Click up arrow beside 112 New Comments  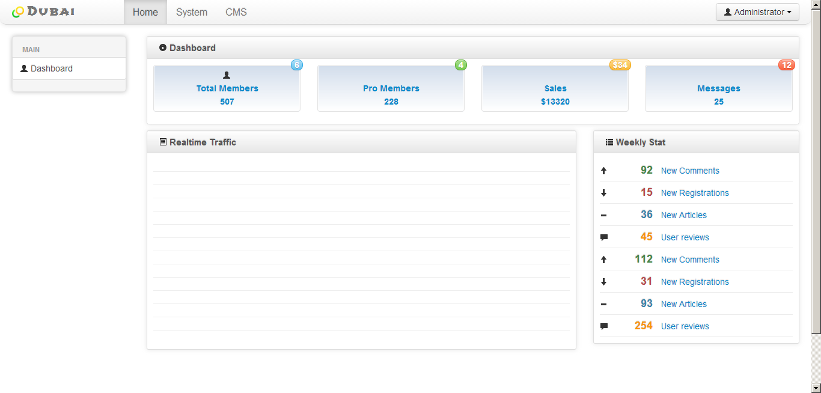(x=604, y=260)
